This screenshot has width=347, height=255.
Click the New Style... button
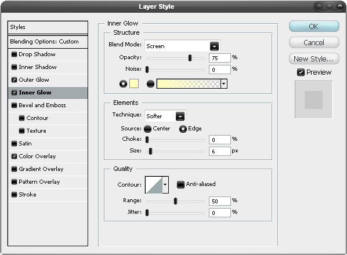314,59
